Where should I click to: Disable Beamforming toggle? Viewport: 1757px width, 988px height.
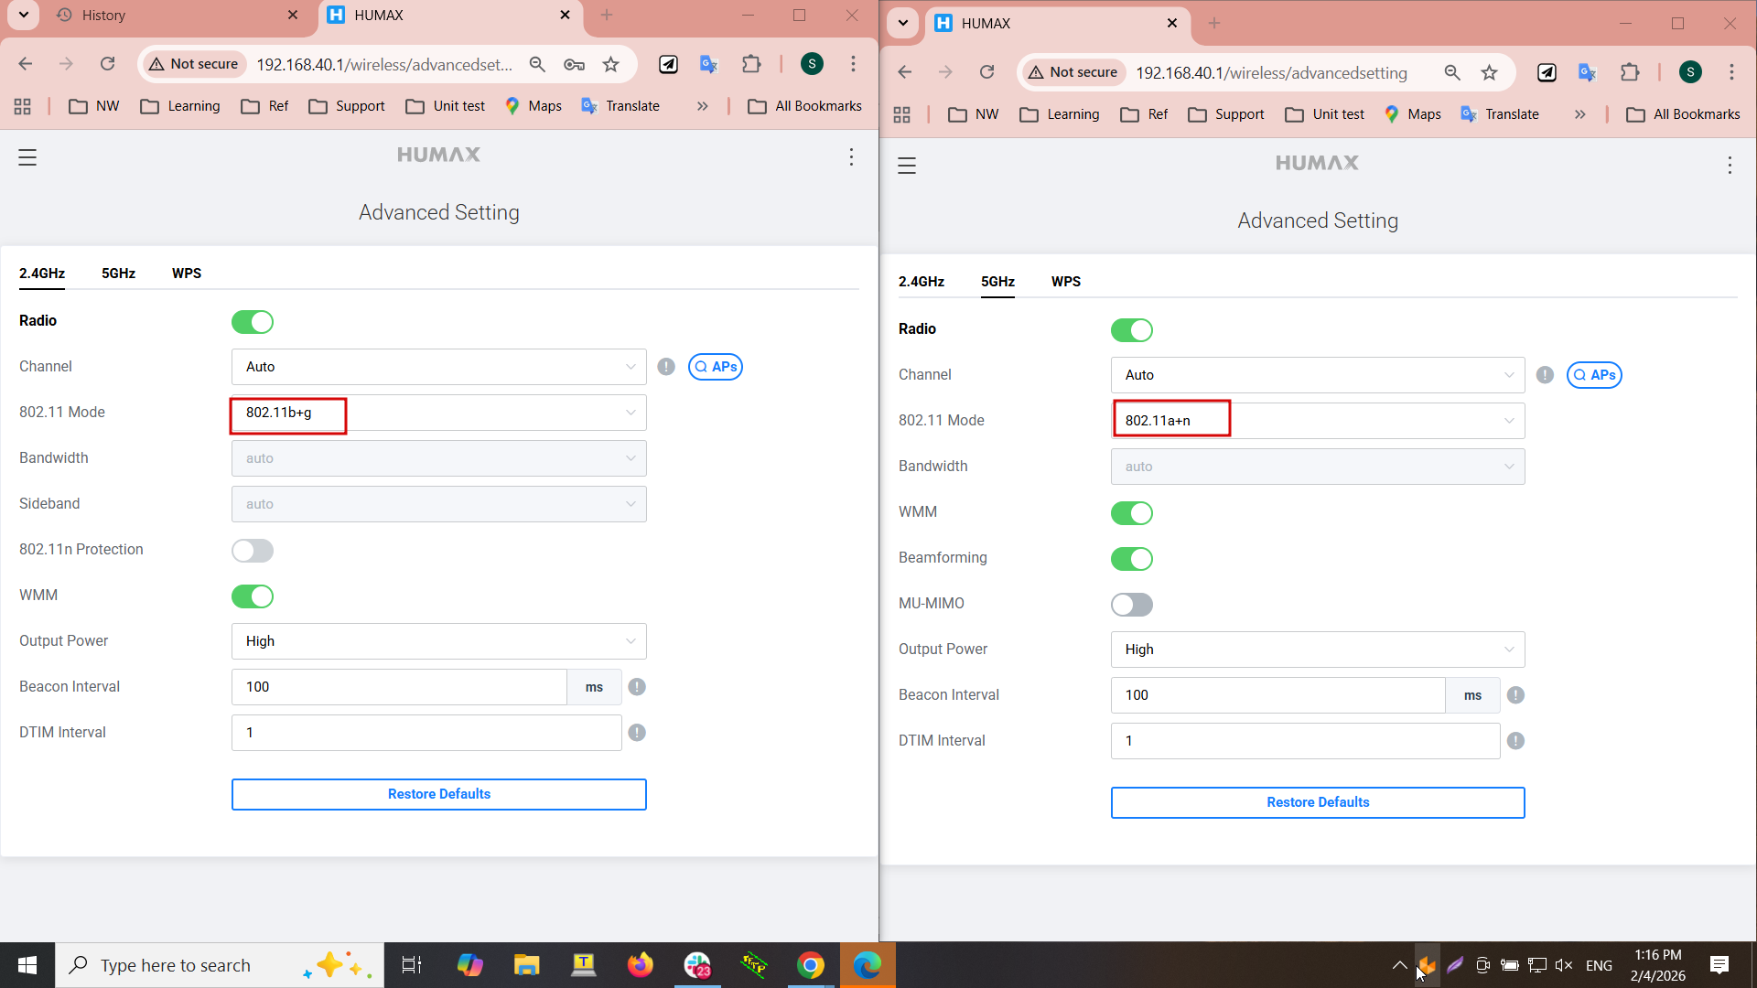click(x=1131, y=559)
